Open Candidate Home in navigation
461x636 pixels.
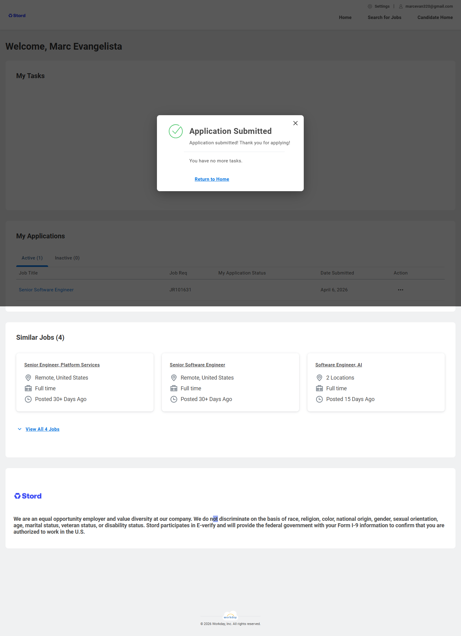[x=435, y=17]
